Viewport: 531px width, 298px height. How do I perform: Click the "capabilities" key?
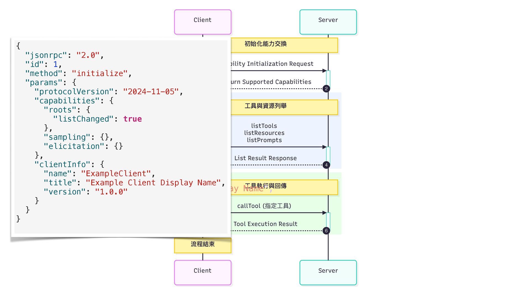67,101
